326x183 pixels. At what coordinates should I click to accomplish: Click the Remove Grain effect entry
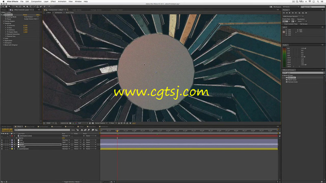click(x=293, y=82)
